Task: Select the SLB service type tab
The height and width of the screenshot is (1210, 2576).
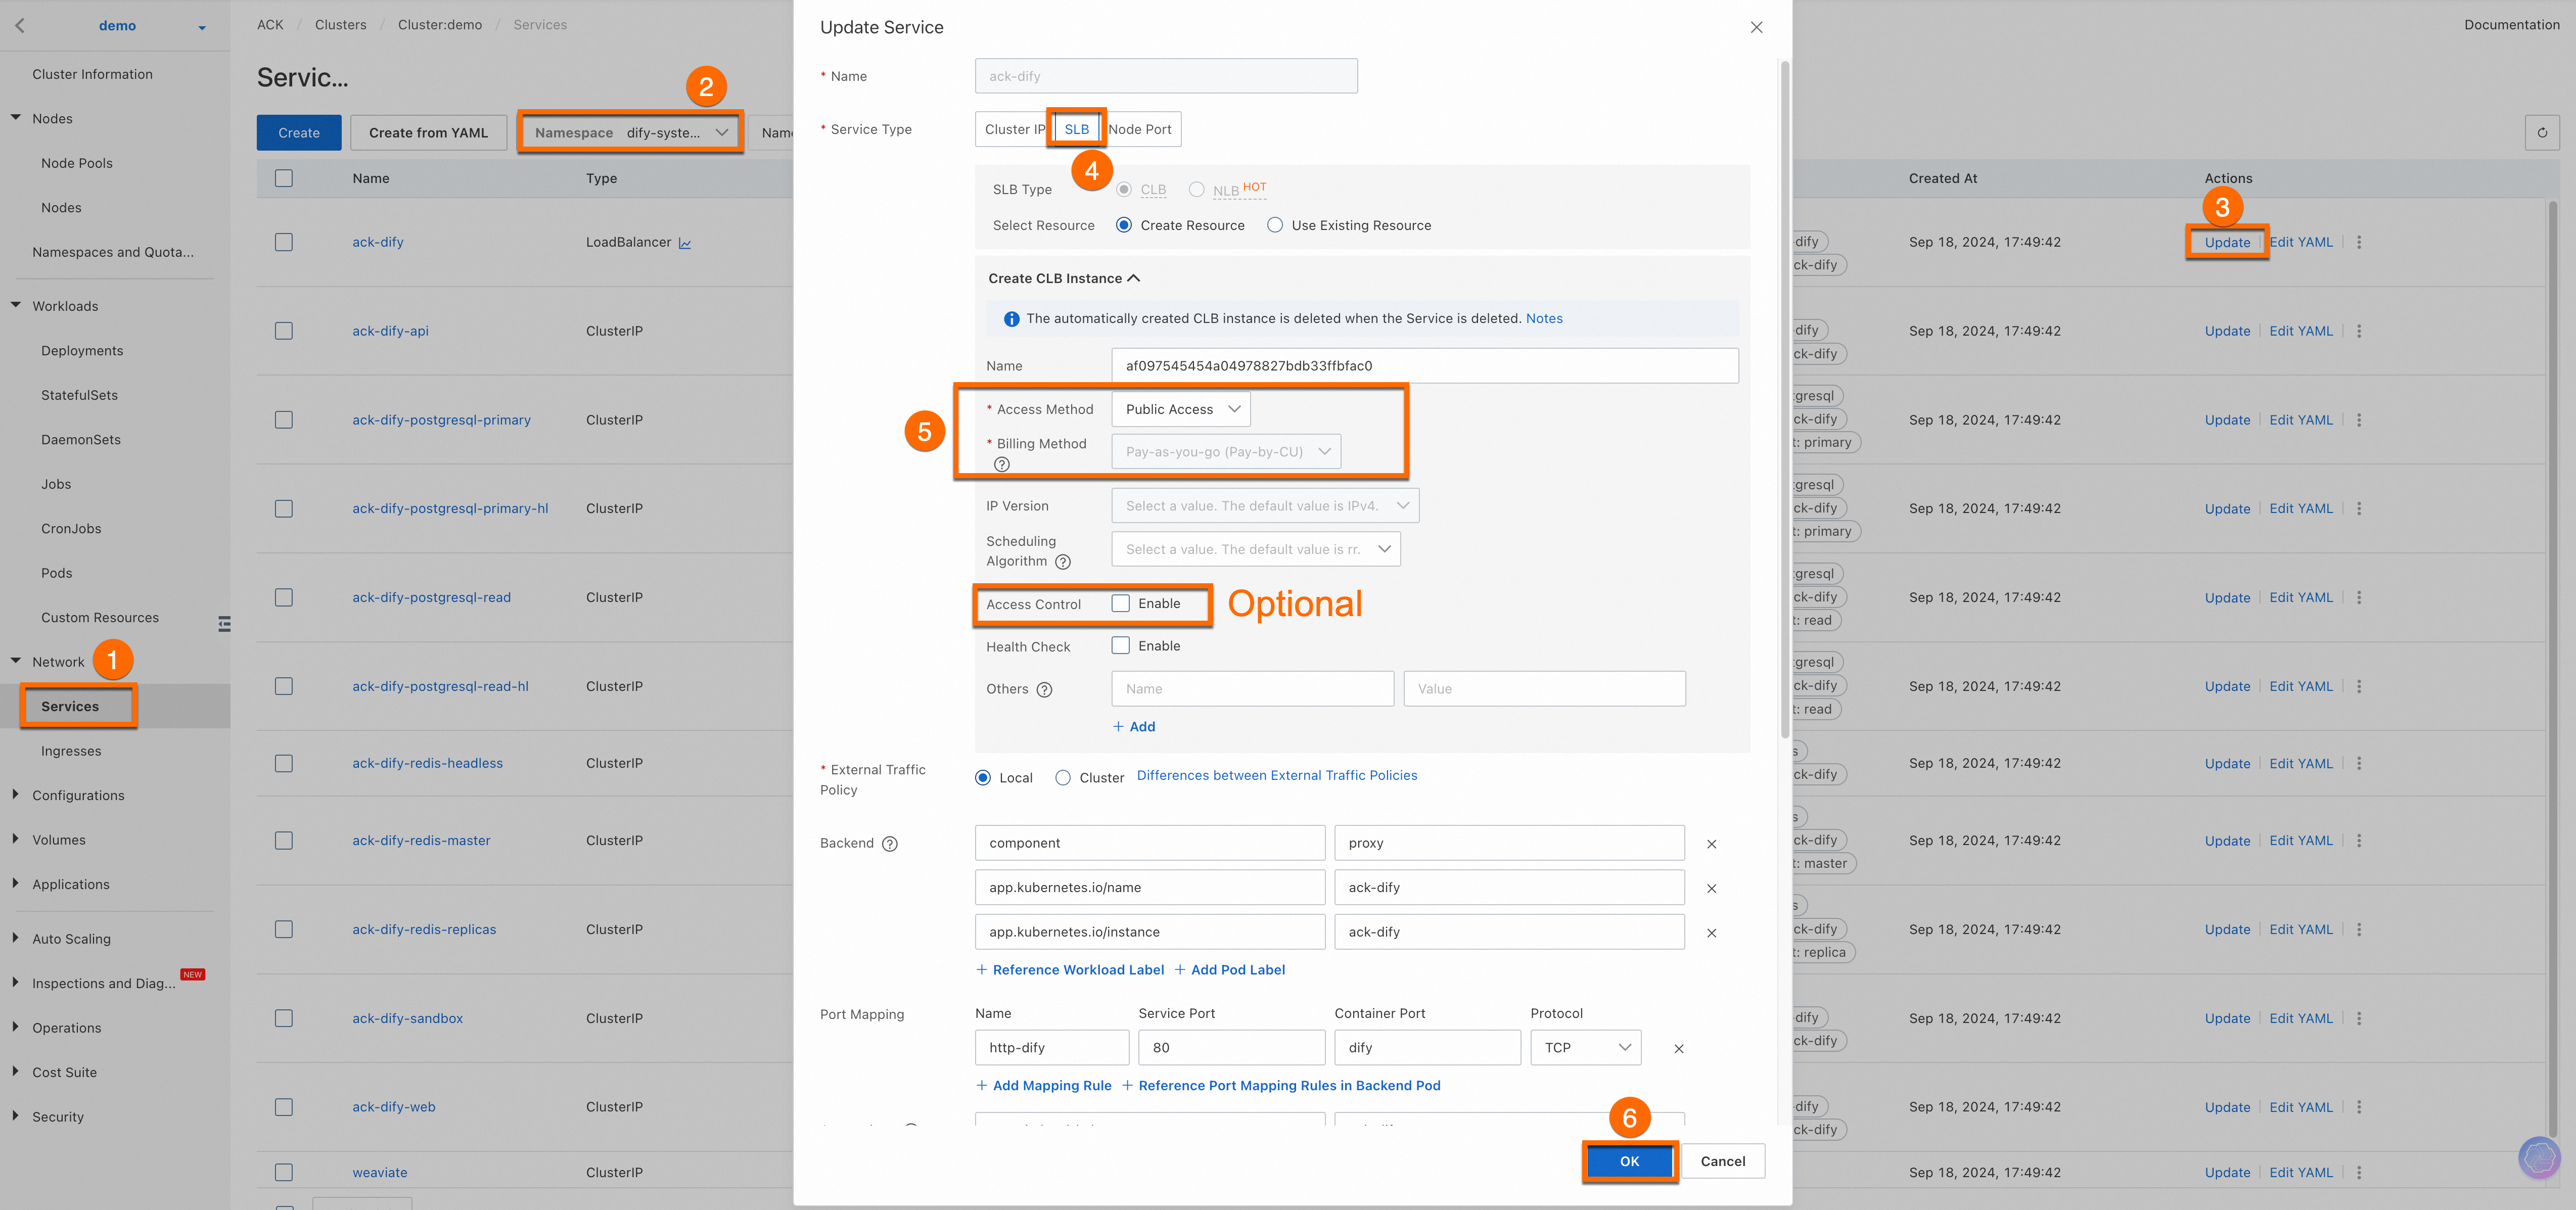Action: pyautogui.click(x=1076, y=129)
